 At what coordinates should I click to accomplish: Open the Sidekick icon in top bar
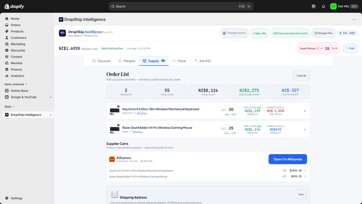click(313, 6)
